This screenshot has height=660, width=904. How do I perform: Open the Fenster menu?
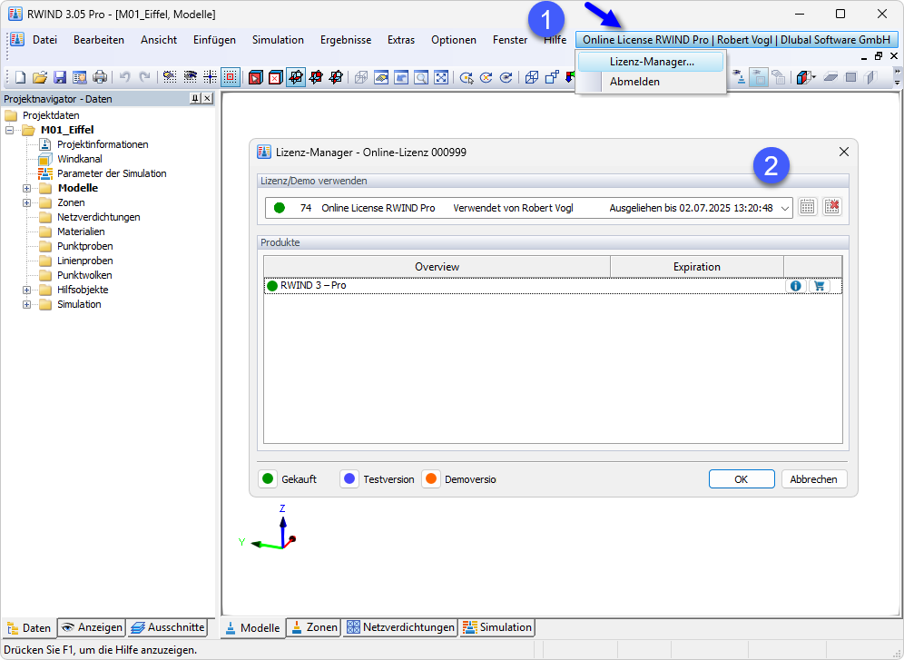pyautogui.click(x=510, y=40)
